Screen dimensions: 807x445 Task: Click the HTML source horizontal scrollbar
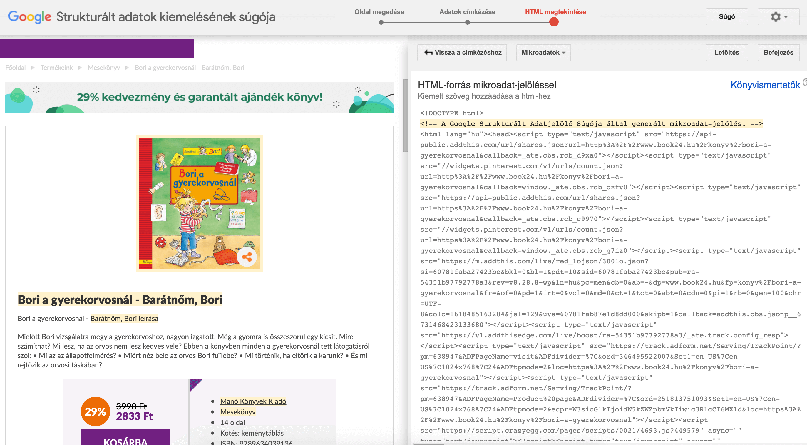point(428,444)
